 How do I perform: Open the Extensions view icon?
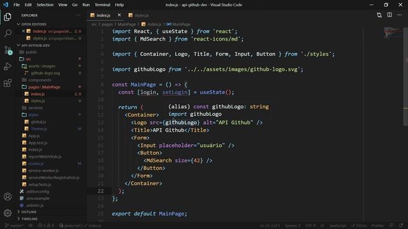8,83
